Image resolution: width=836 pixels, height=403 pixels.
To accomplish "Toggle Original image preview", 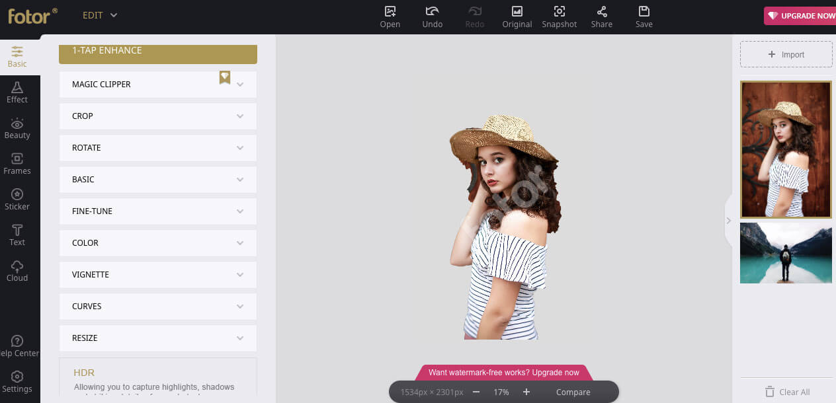I will pyautogui.click(x=517, y=17).
